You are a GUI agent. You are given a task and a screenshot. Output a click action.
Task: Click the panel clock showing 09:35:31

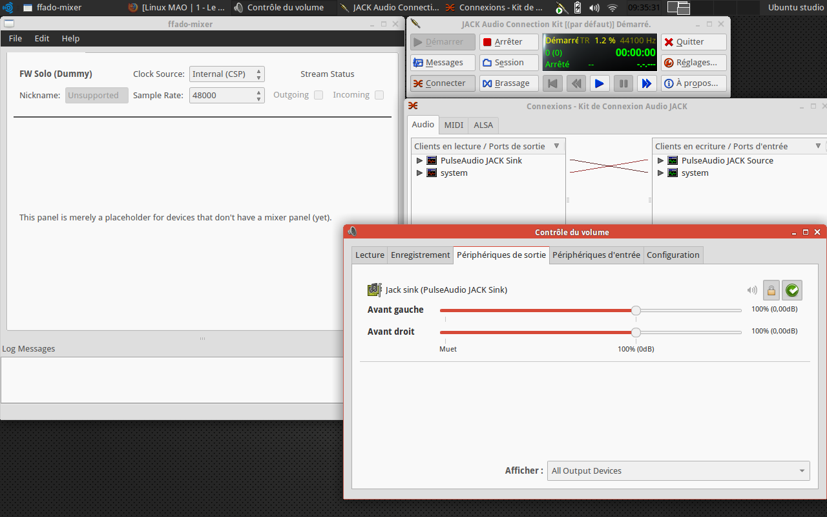coord(644,8)
